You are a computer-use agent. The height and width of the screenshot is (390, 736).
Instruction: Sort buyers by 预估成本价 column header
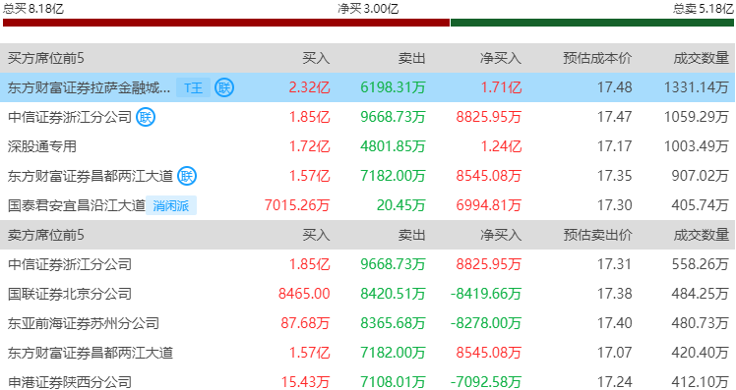(x=597, y=58)
